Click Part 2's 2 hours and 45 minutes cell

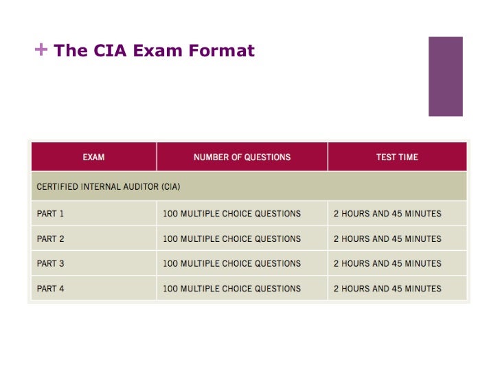[x=397, y=239]
